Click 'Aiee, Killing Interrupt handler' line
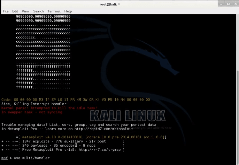 tap(34, 104)
